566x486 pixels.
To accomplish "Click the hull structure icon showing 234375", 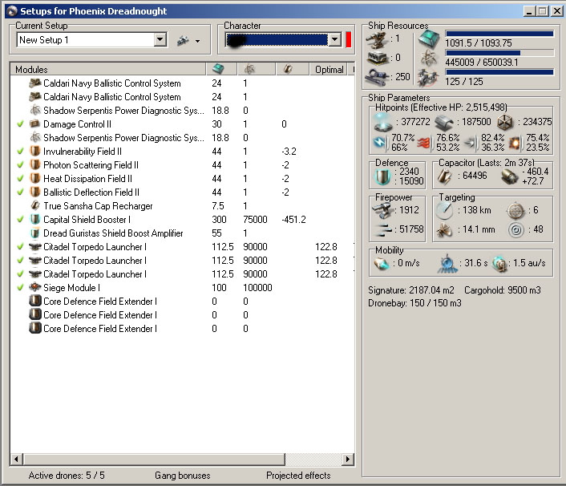I will pos(505,123).
